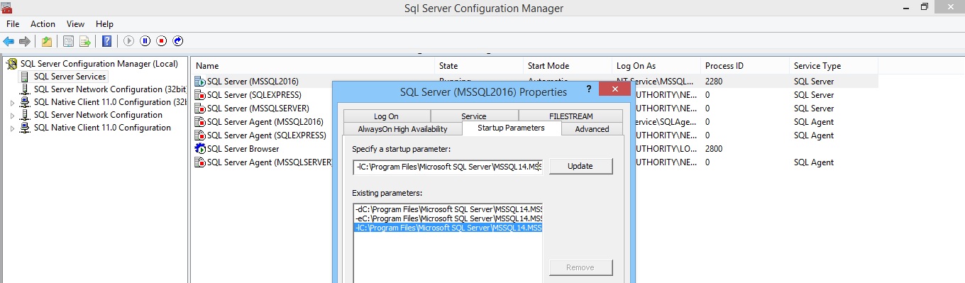Expand the bottom SQL Native Client 11.0 Configuration
This screenshot has height=283, width=965.
[x=12, y=128]
